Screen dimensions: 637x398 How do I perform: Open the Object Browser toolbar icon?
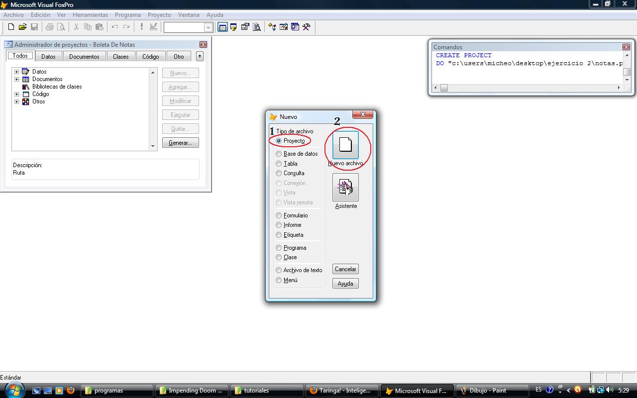tap(284, 27)
